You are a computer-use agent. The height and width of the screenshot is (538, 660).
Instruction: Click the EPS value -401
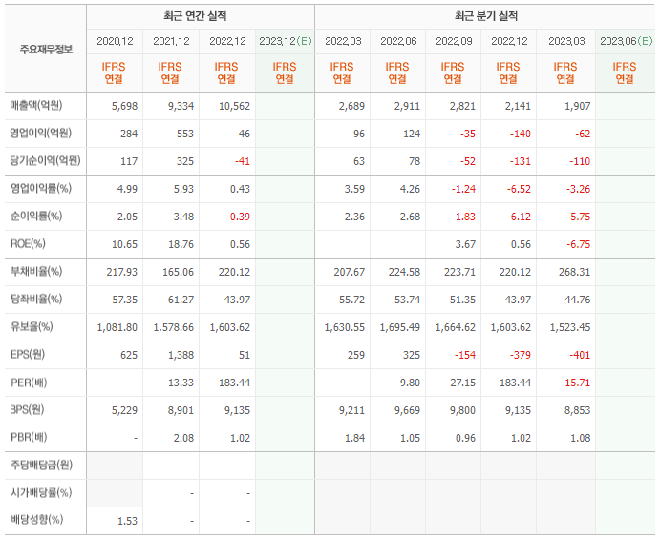(580, 355)
